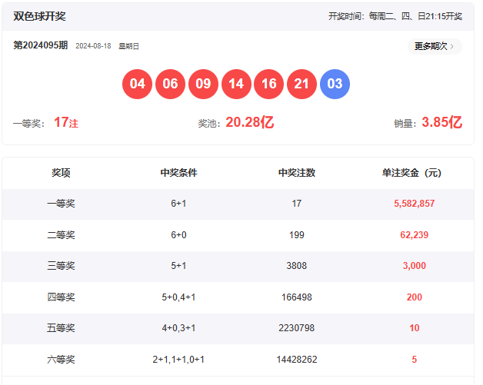Click the red ball numbered 06

pos(171,84)
